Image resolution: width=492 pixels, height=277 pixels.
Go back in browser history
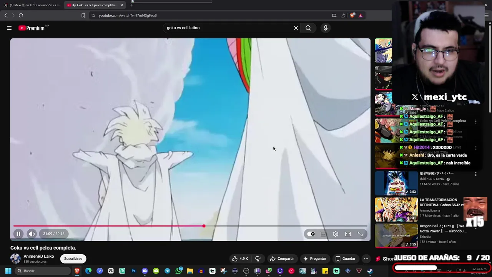(x=5, y=15)
